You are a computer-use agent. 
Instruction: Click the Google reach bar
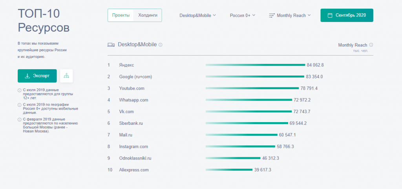click(255, 77)
